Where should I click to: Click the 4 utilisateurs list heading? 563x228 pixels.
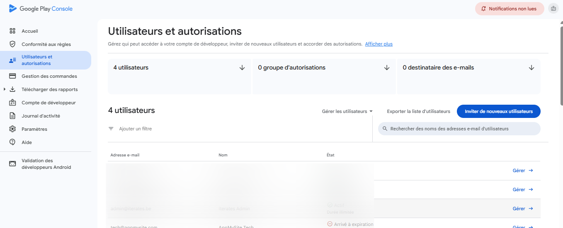click(x=131, y=110)
